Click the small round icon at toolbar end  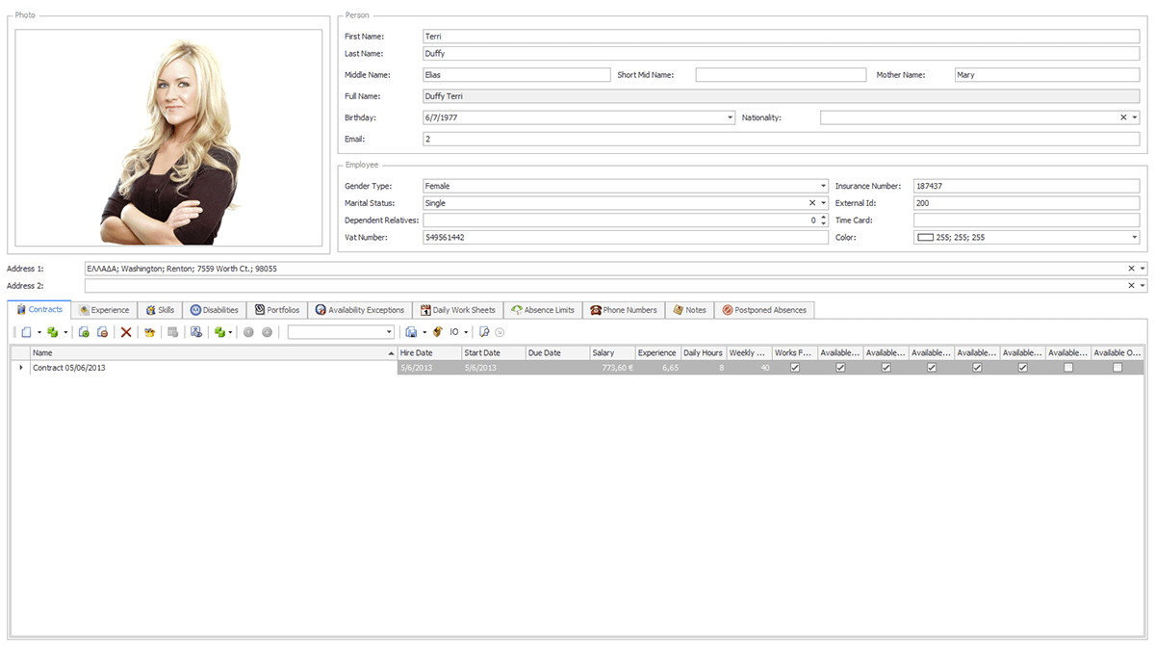tap(500, 331)
